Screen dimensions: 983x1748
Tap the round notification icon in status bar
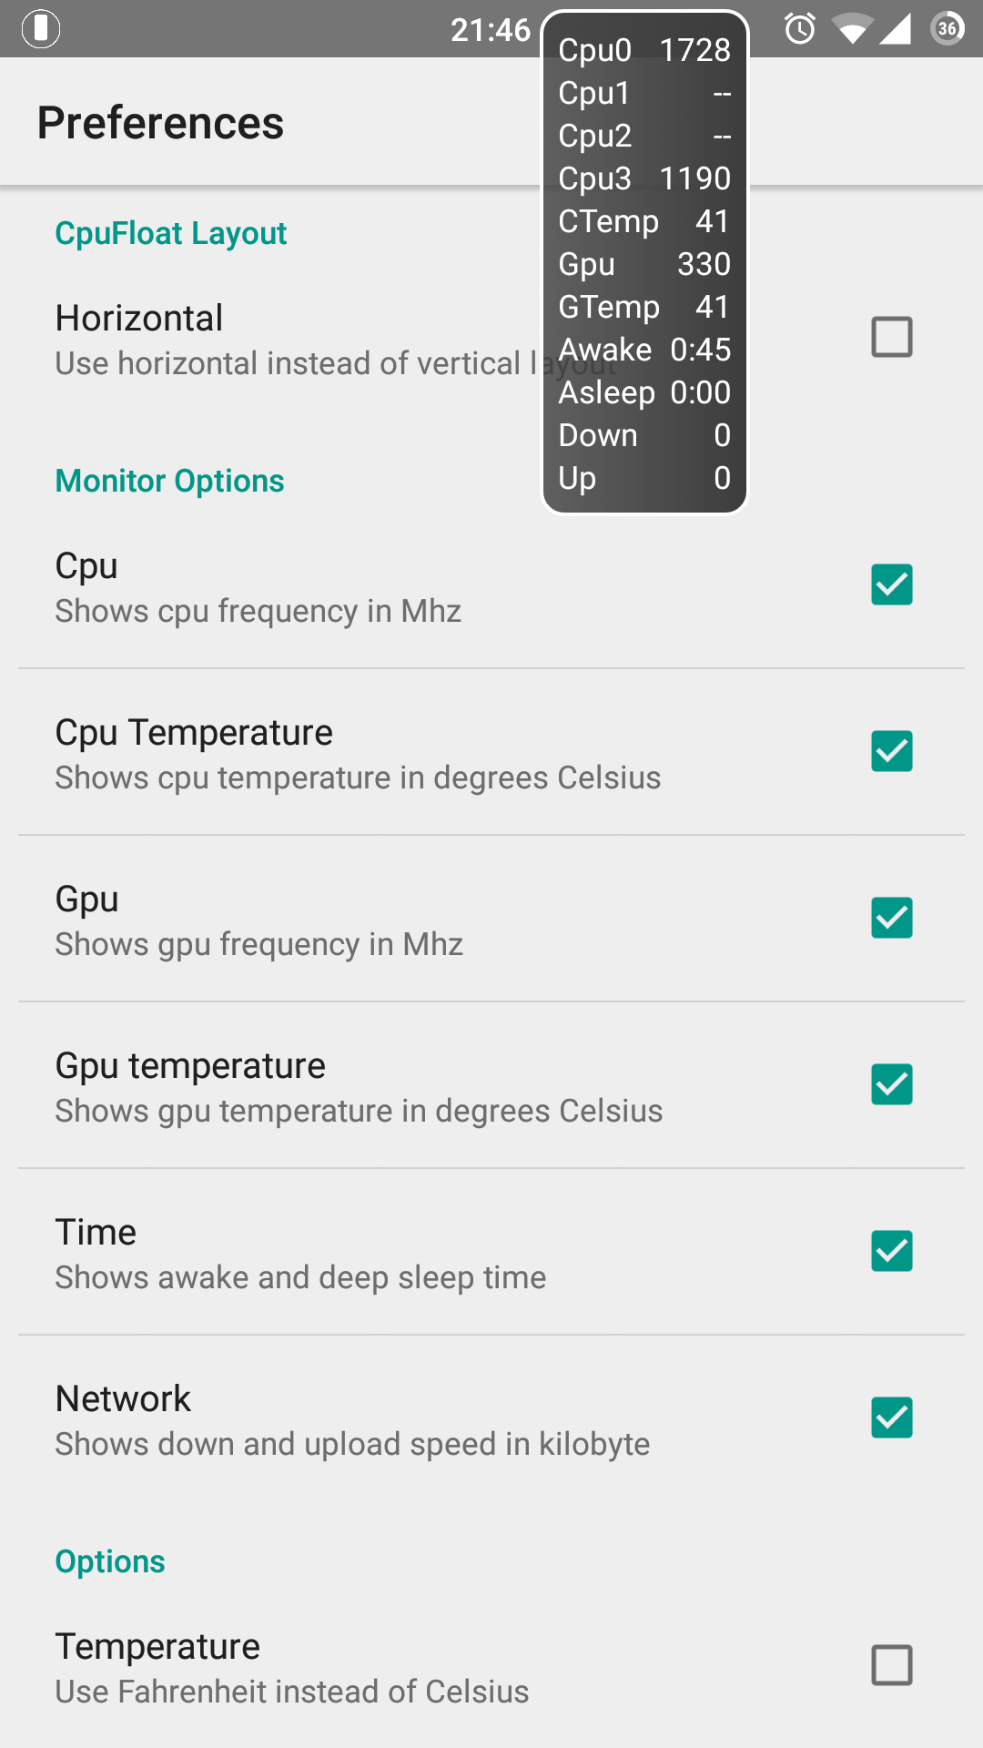41,28
